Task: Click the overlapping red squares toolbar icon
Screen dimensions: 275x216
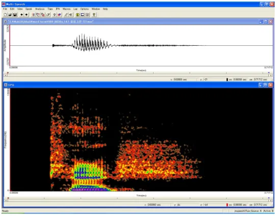Action: point(43,15)
